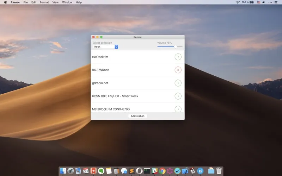Image resolution: width=282 pixels, height=176 pixels.
Task: Select the gdradio.net station name
Action: [100, 83]
